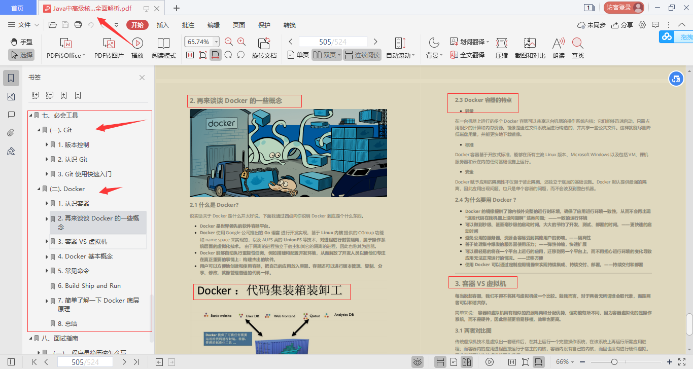Click the 访客登录 guest login button
Viewport: 693px width, 369px height.
[623, 7]
